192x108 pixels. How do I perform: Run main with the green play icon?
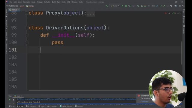point(122,6)
